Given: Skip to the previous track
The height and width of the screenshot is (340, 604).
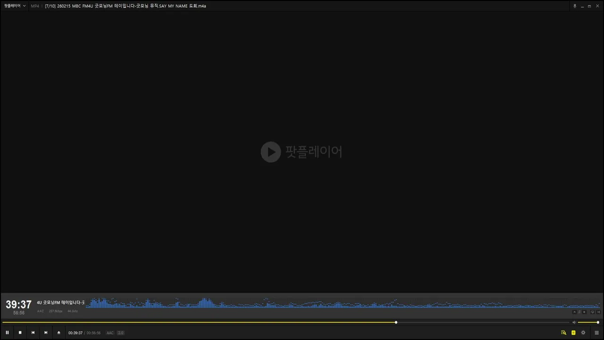Looking at the screenshot, I should coord(33,332).
